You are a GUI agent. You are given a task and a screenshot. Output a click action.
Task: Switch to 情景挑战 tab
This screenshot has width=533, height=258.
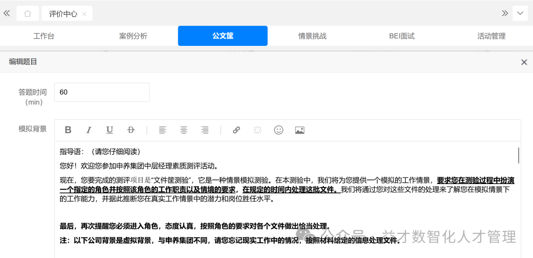coord(312,36)
